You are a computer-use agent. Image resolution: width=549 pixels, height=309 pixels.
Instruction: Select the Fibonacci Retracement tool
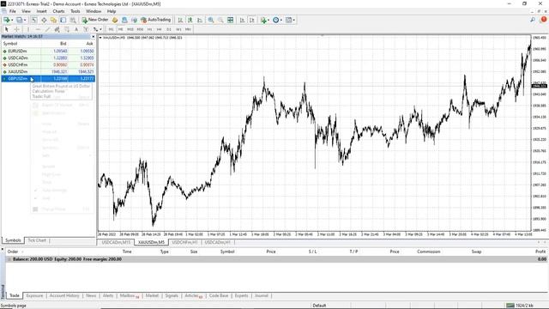pos(67,29)
